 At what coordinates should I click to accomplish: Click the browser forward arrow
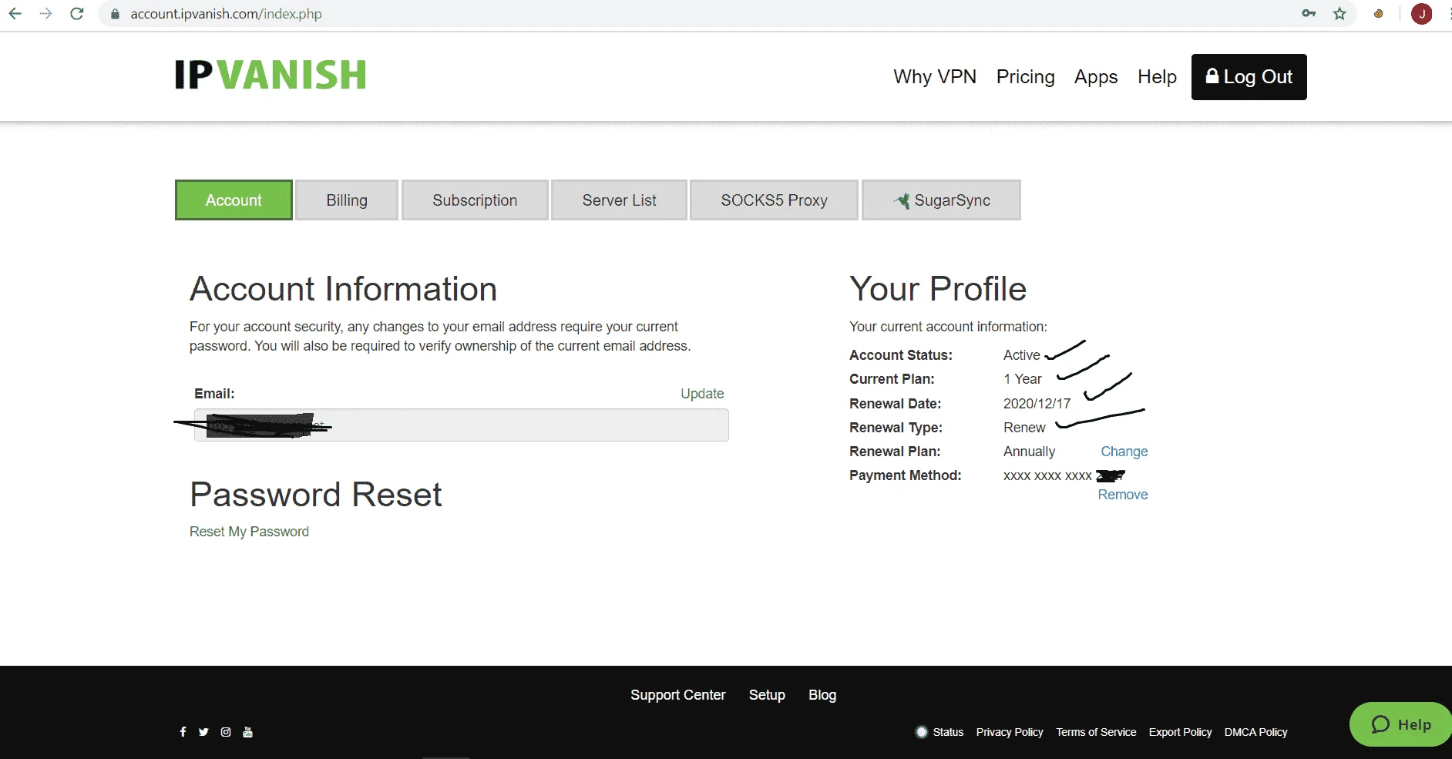[x=45, y=14]
